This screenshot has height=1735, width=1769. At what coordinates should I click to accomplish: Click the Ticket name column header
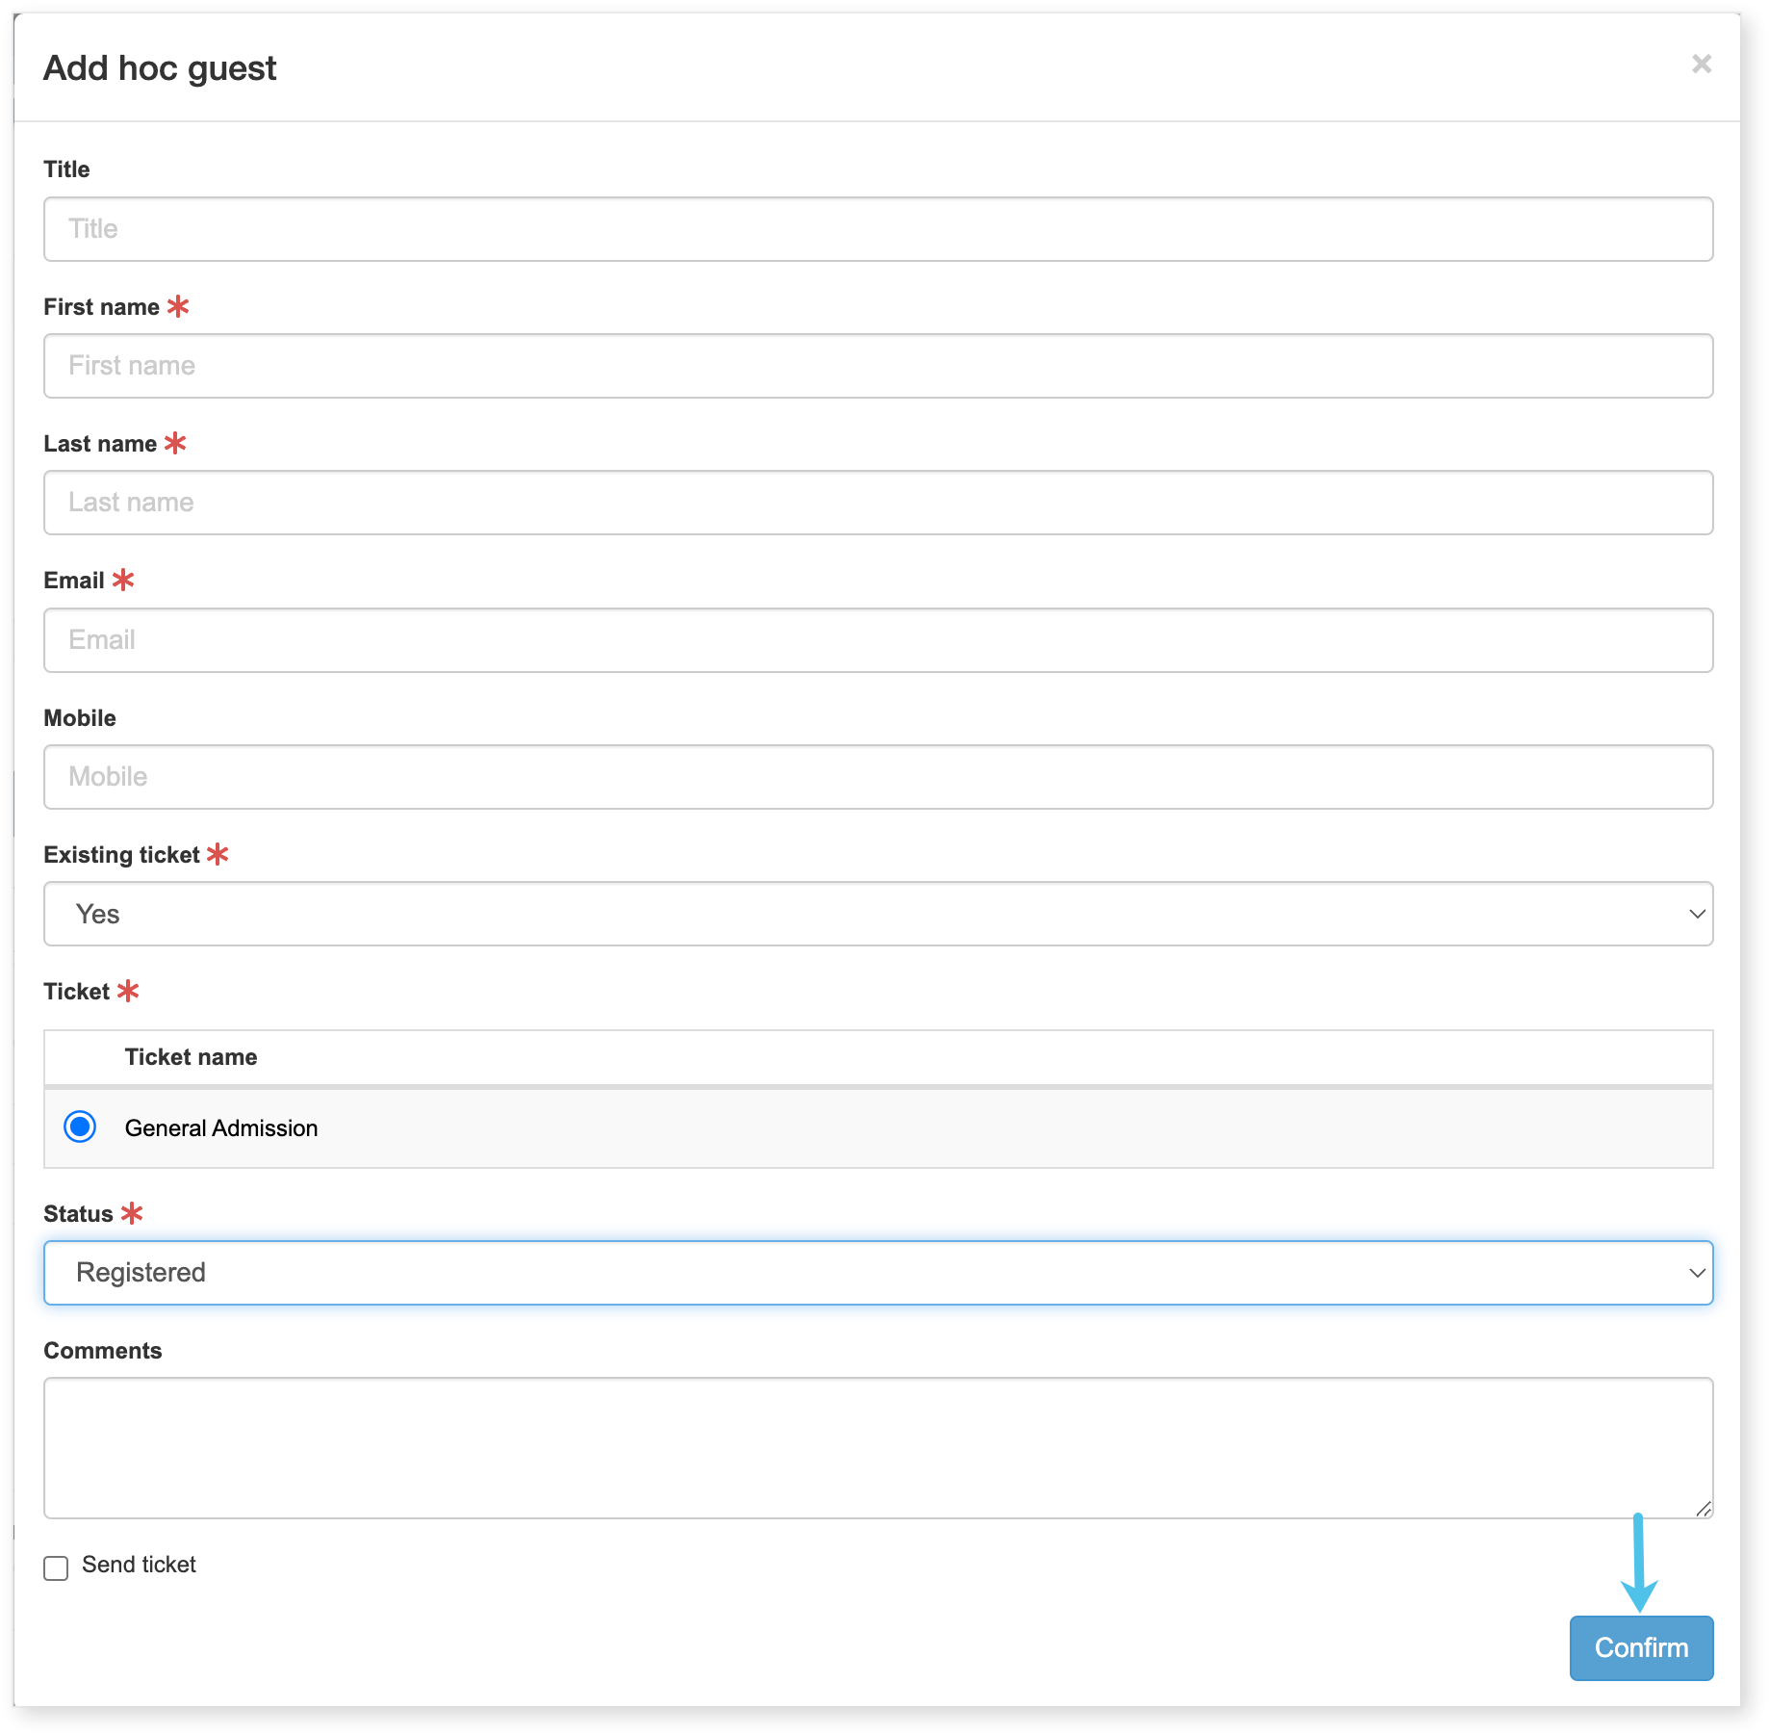click(x=191, y=1057)
